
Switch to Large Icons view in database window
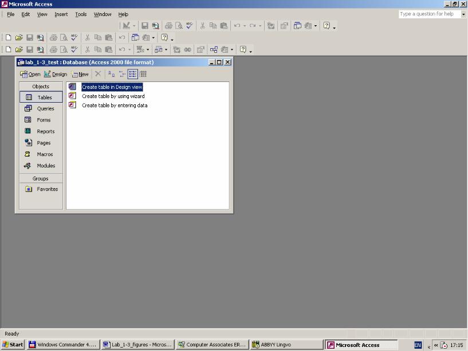(x=111, y=74)
